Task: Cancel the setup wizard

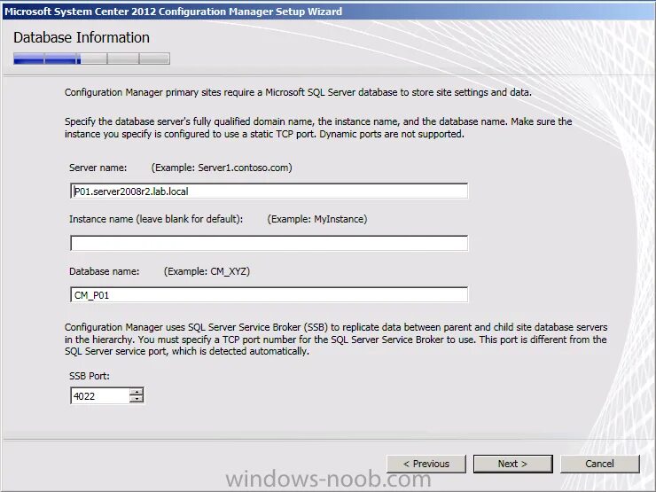Action: (599, 464)
